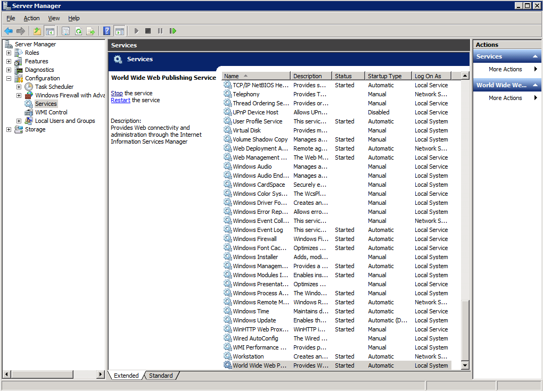This screenshot has height=391, width=543.
Task: Select the Volume Shadow Copy service row
Action: click(336, 139)
